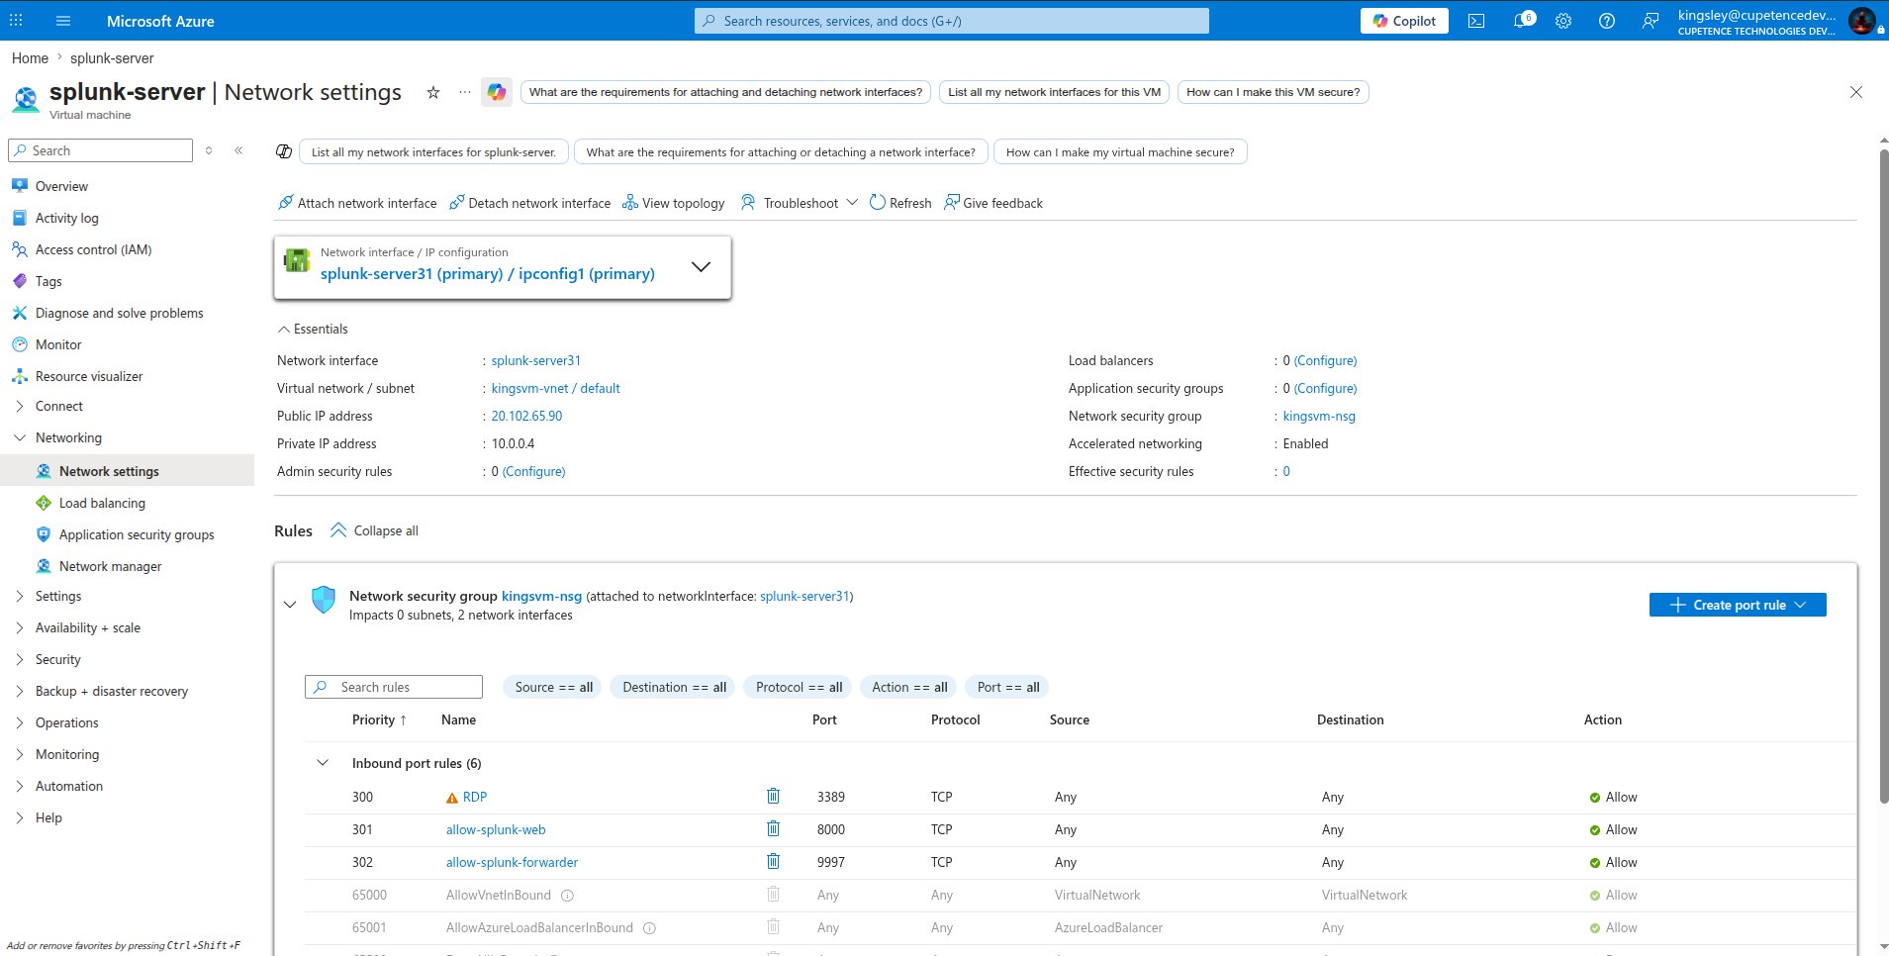Favorite the page with the star icon
Viewport: 1889px width, 956px height.
point(432,92)
